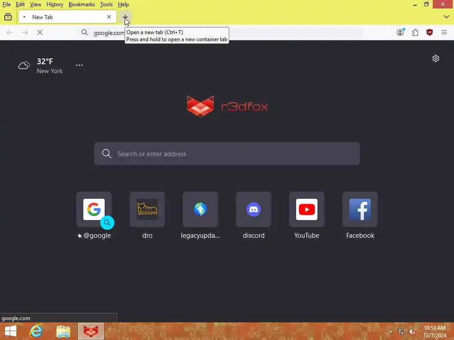
Task: Go back one page
Action: [x=10, y=32]
